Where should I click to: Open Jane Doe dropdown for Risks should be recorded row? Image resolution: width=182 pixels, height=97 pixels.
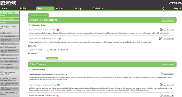pyautogui.click(x=168, y=85)
